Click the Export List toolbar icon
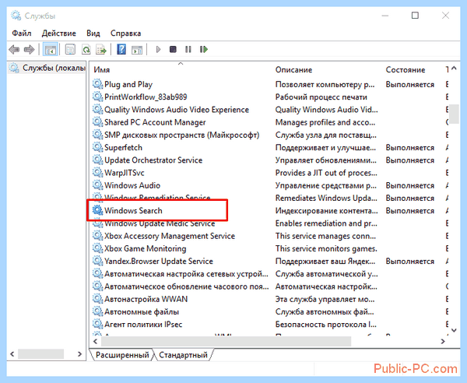Screen dimensions: 467x383 pyautogui.click(x=101, y=50)
